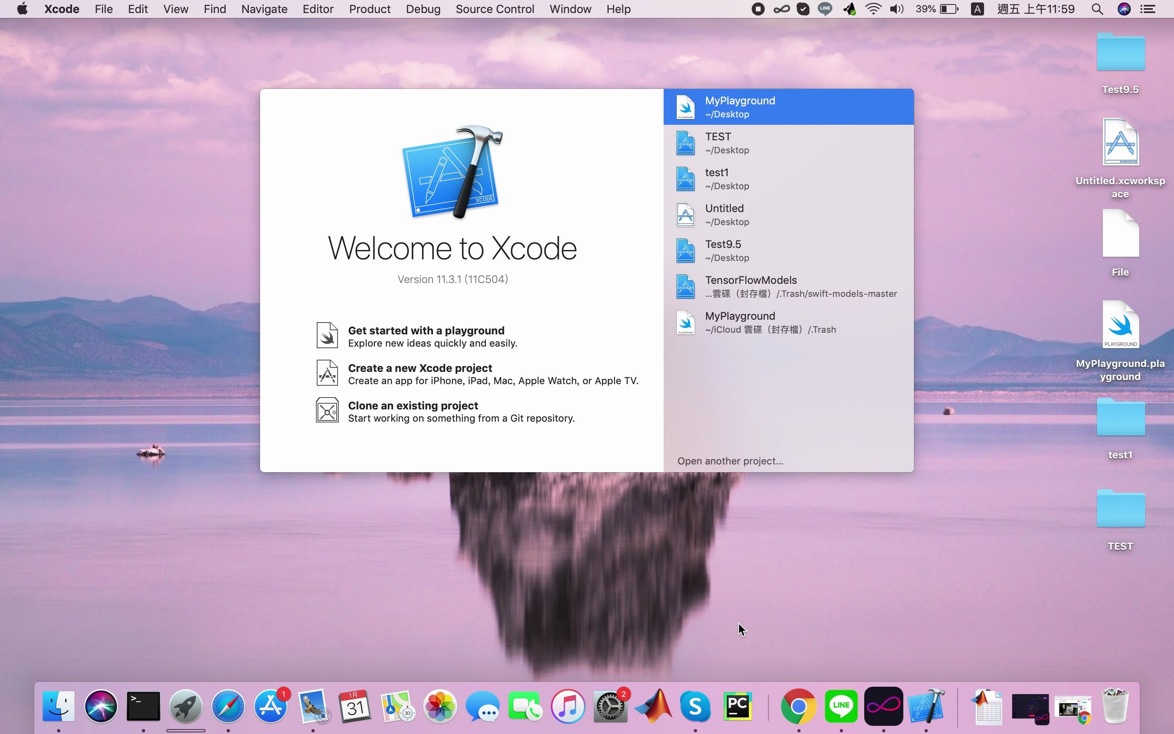
Task: Select Untitled recent workspace
Action: tap(788, 214)
